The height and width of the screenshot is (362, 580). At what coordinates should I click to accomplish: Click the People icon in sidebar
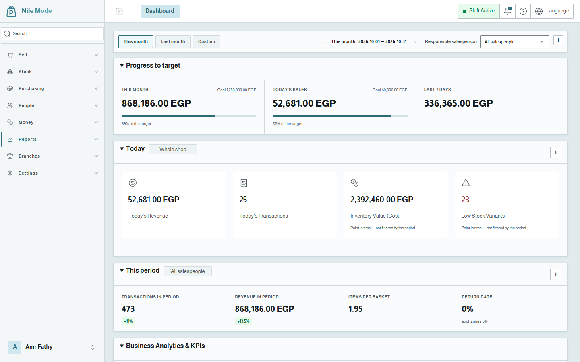coord(10,105)
